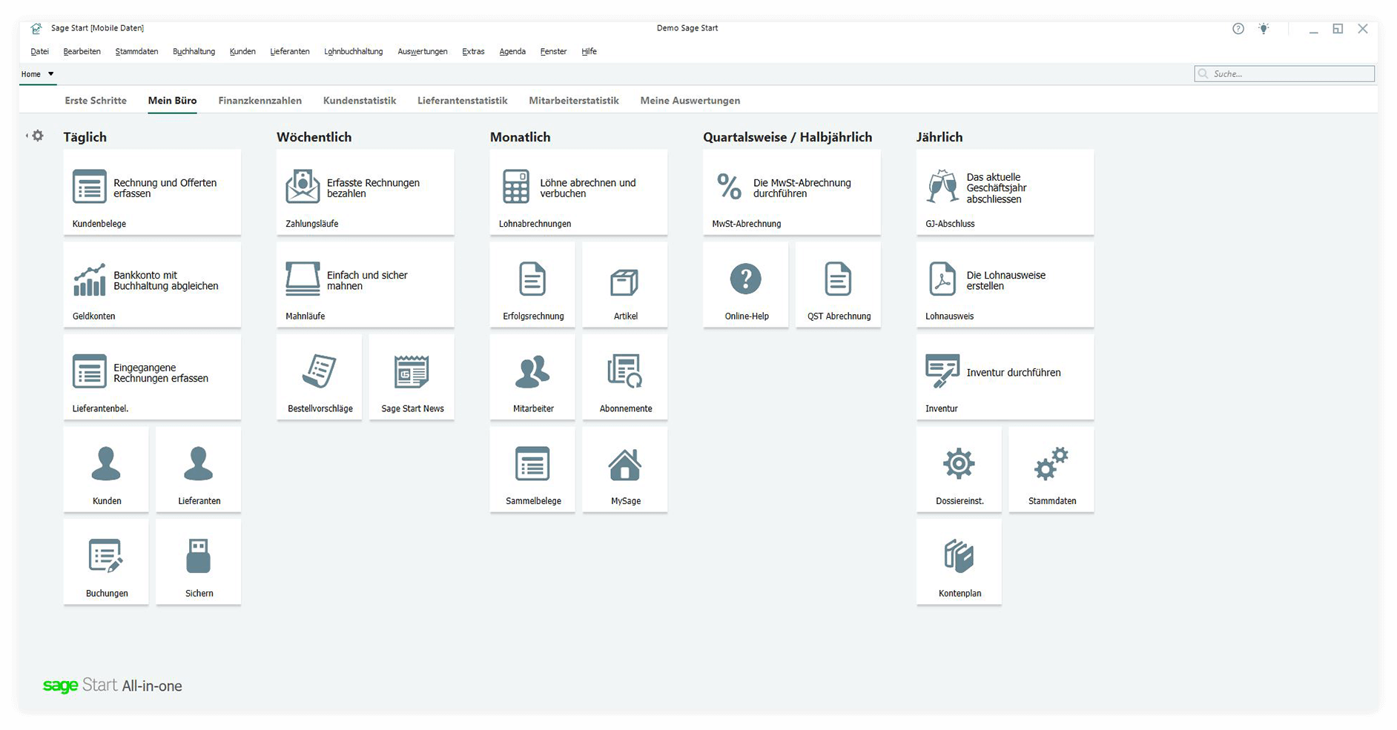Click the Suche search field

(x=1284, y=74)
